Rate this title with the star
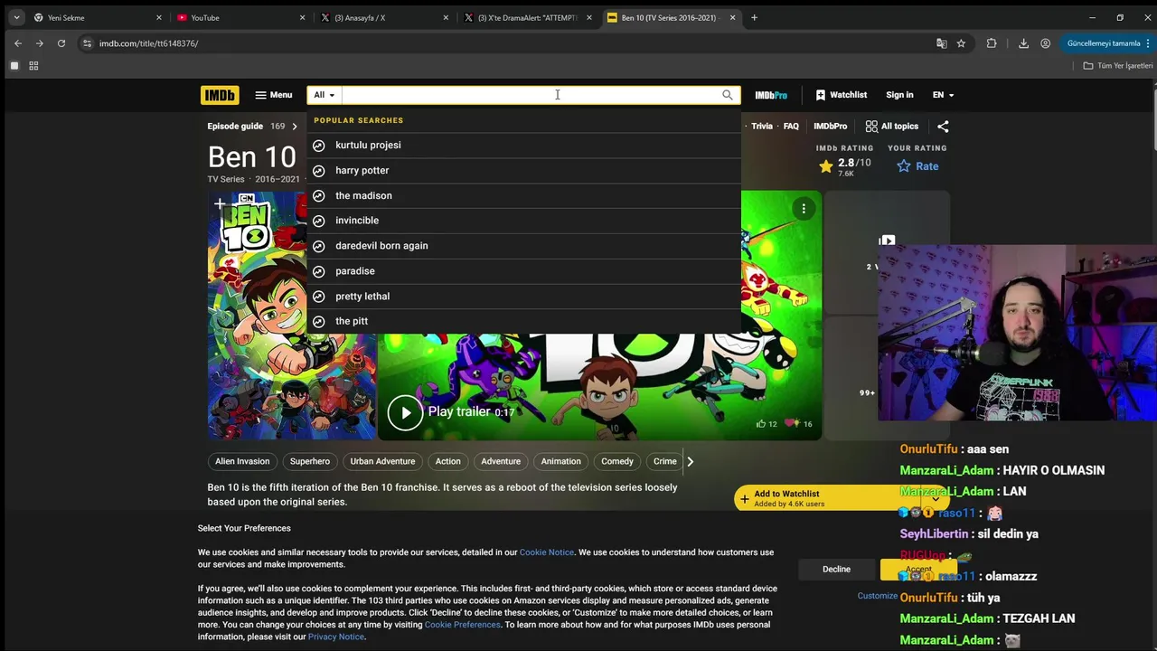The image size is (1157, 651). coord(917,166)
